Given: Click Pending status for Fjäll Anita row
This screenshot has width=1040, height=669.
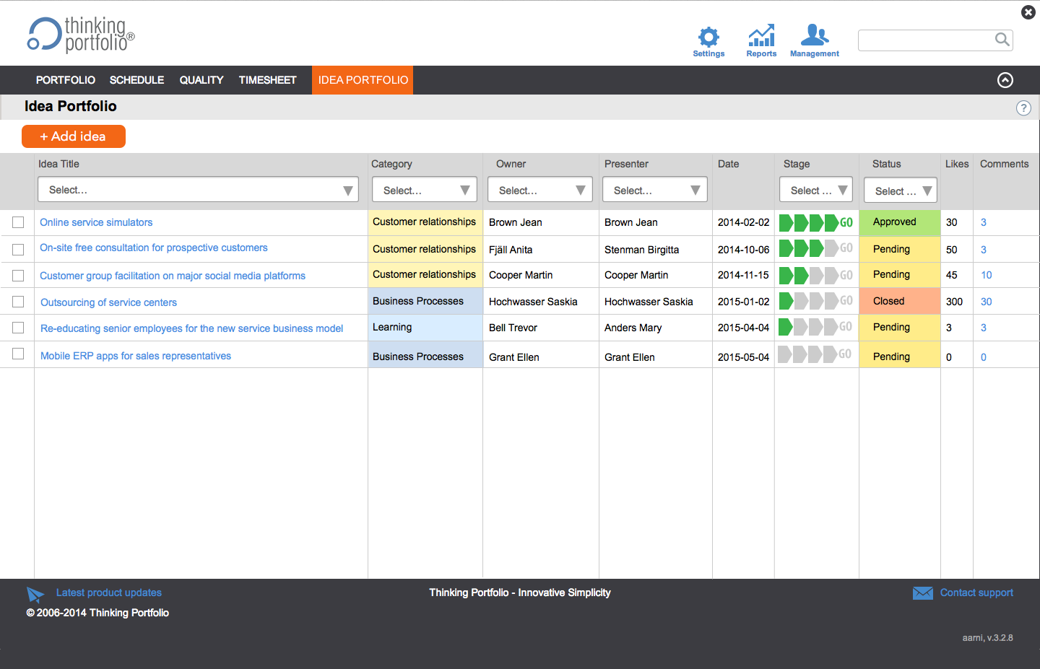Looking at the screenshot, I should [x=900, y=249].
